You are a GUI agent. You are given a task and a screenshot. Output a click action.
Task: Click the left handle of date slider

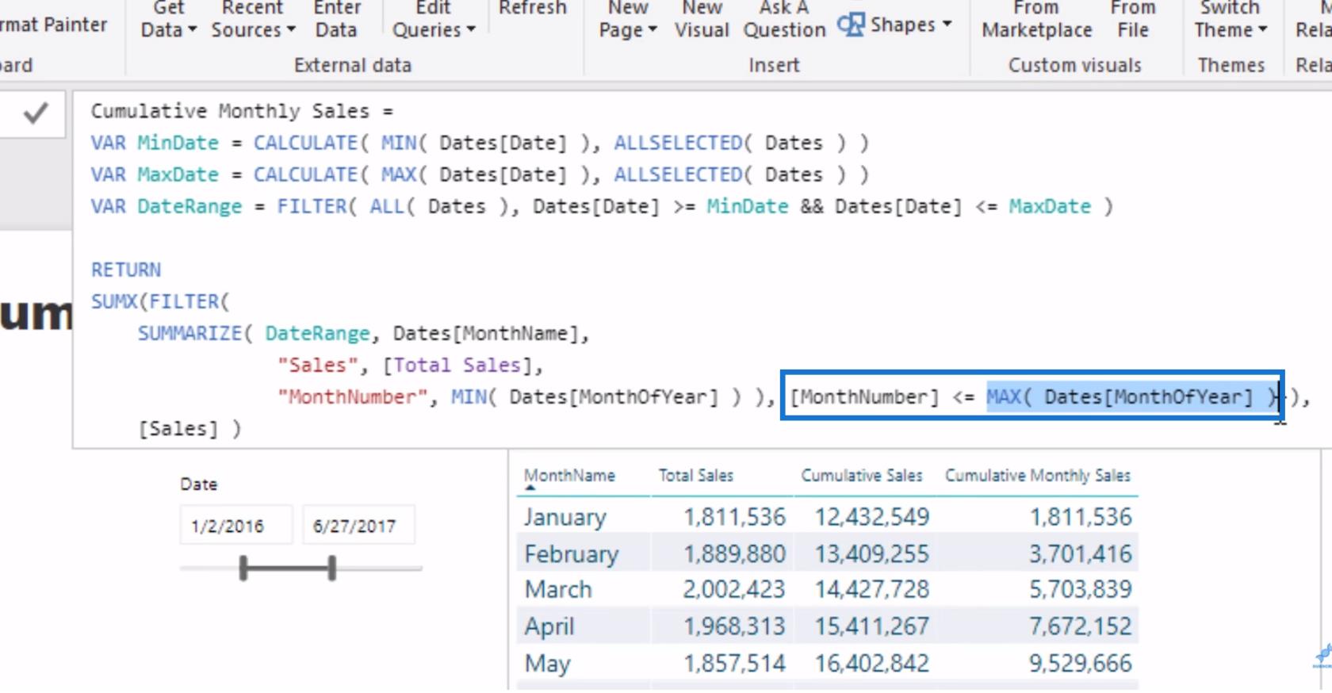pos(243,568)
